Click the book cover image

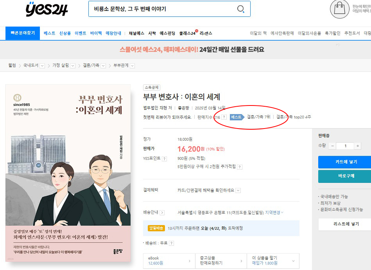(x=68, y=173)
